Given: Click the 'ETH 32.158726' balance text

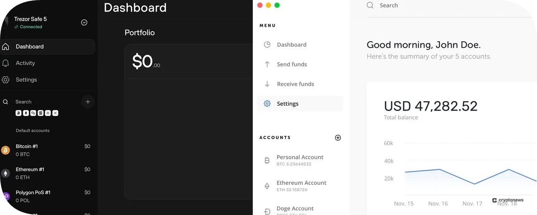Looking at the screenshot, I should click(292, 190).
